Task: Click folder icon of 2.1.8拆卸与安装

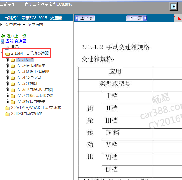Action: click(13, 102)
